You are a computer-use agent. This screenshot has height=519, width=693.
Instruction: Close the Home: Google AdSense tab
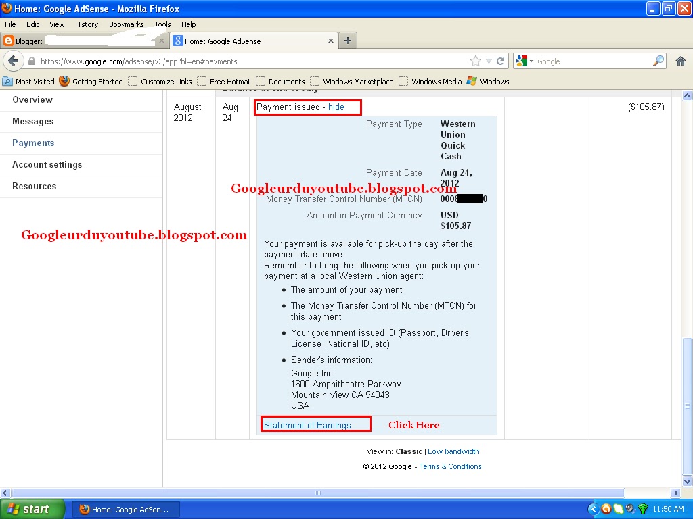(330, 41)
